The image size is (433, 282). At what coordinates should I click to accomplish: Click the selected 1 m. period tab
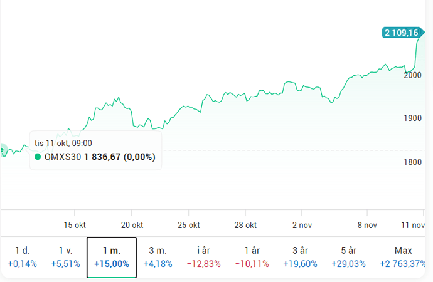point(112,257)
